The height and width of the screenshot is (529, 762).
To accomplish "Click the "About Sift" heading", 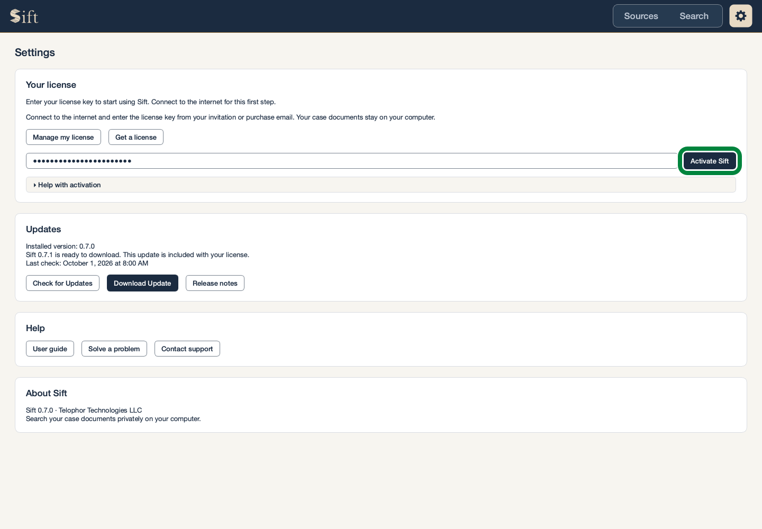I will coord(47,393).
